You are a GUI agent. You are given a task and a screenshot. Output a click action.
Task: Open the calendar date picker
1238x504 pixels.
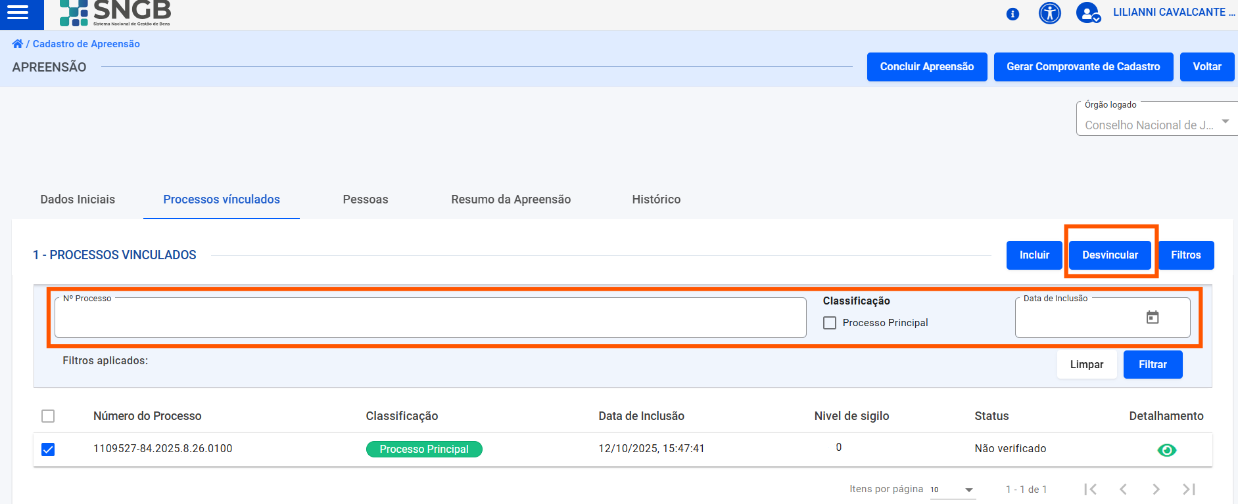pos(1152,318)
